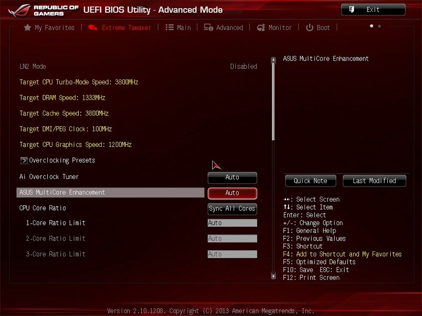Screen dimensions: 422x316
Task: Click the door icon on Exit button
Action: tap(351, 10)
